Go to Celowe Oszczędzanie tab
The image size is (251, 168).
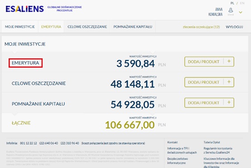click(x=87, y=27)
